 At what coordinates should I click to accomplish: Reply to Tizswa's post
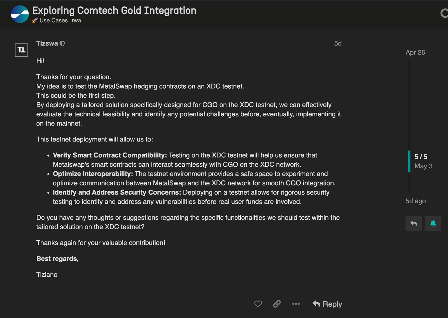tap(327, 304)
